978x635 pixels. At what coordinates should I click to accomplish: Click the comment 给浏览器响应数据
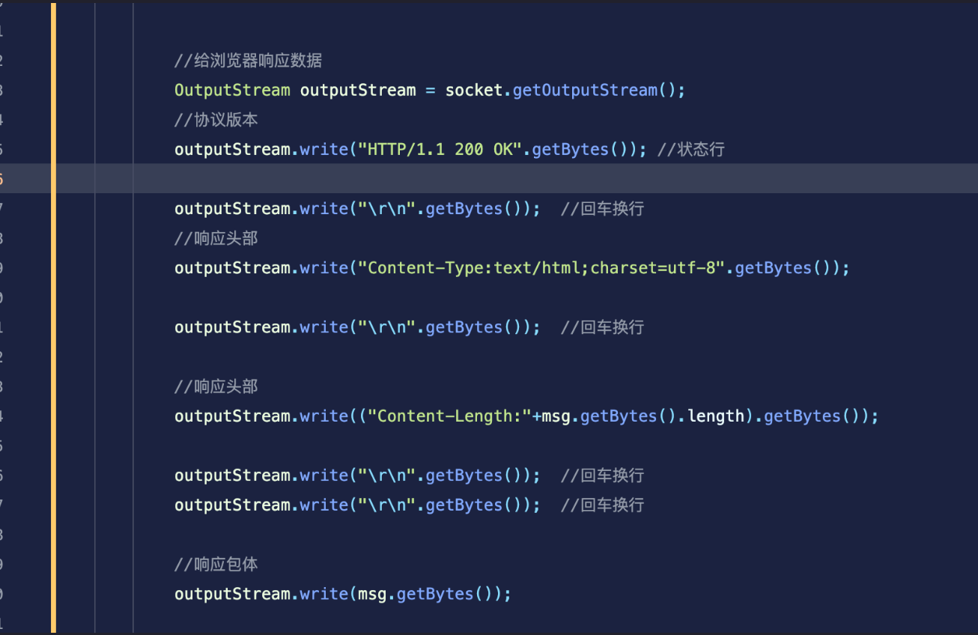pyautogui.click(x=247, y=61)
